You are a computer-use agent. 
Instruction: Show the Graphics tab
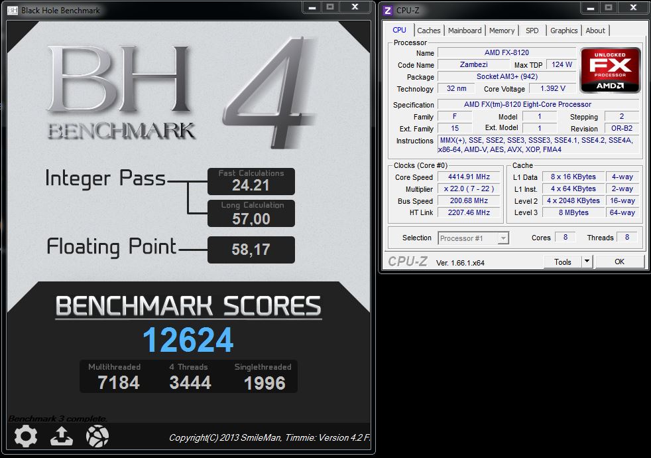[x=563, y=31]
